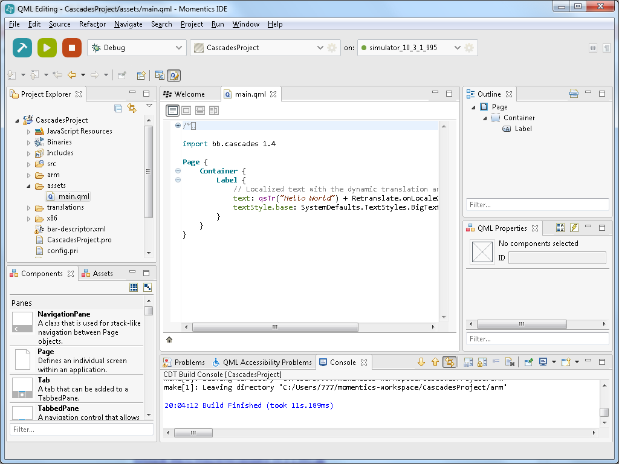The image size is (619, 464).
Task: Click the Components grid view icon
Action: point(134,288)
